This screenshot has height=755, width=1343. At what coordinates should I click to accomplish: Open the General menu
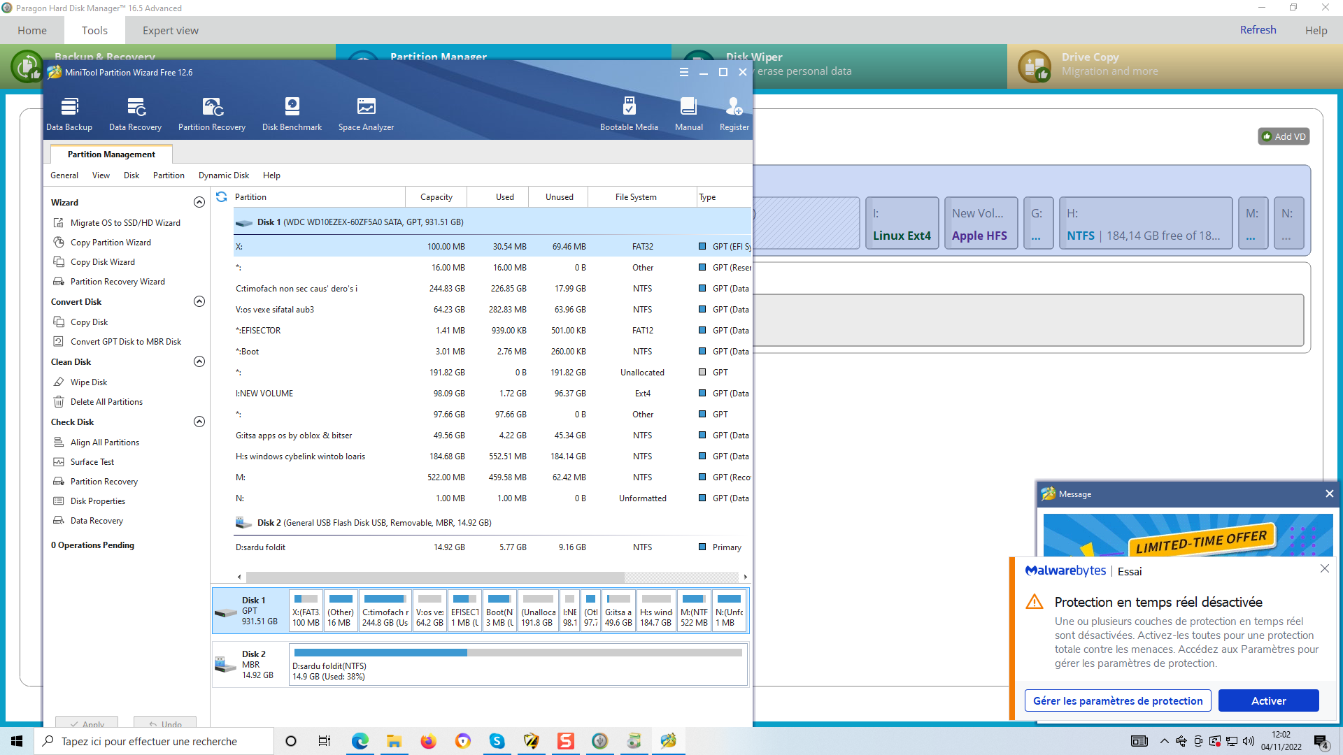pos(64,175)
